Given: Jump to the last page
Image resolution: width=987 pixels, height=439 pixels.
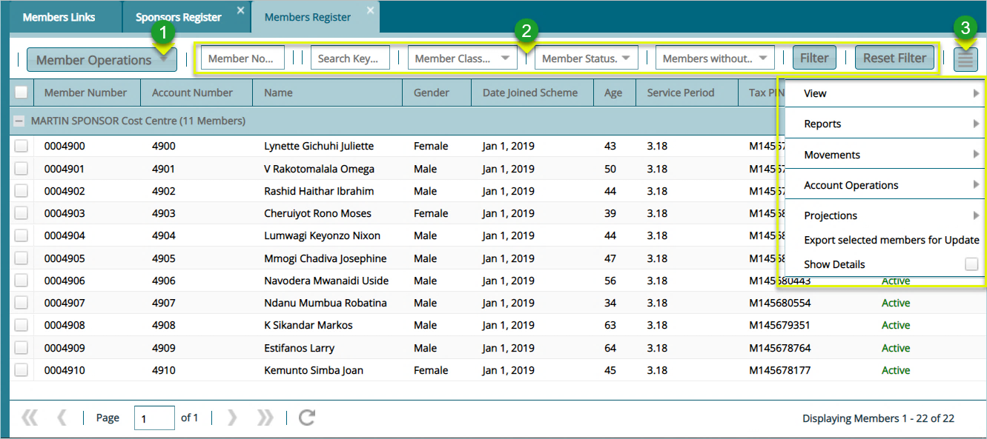Looking at the screenshot, I should [265, 417].
